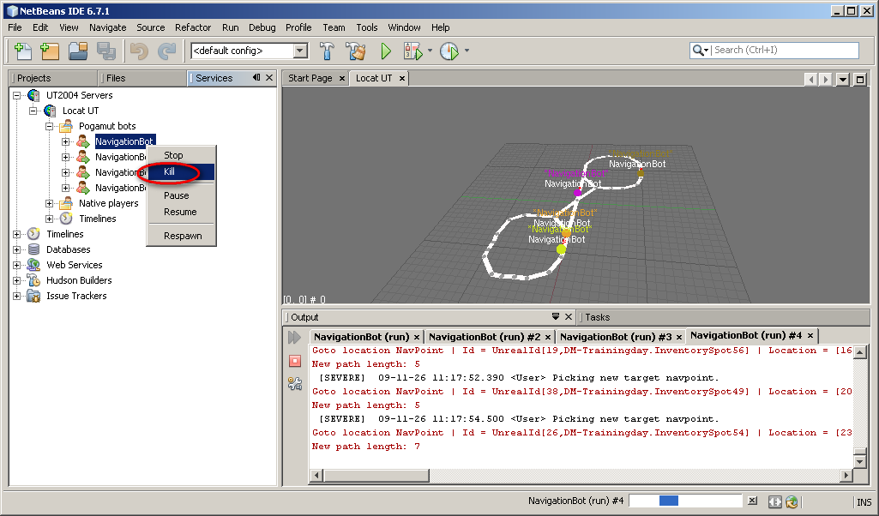
Task: Collapse the UT2004 Servers node
Action: click(x=17, y=95)
